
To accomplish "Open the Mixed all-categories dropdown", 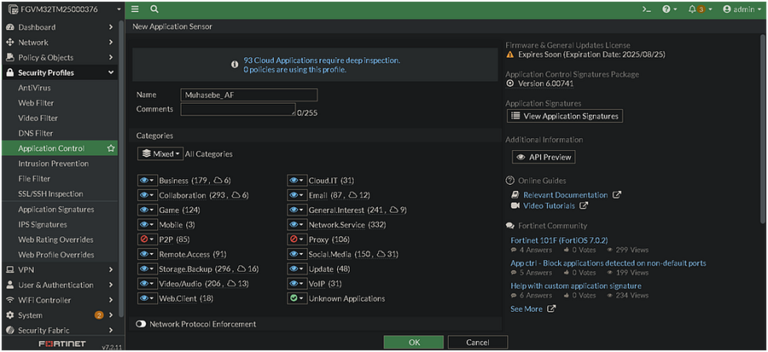I will click(160, 153).
